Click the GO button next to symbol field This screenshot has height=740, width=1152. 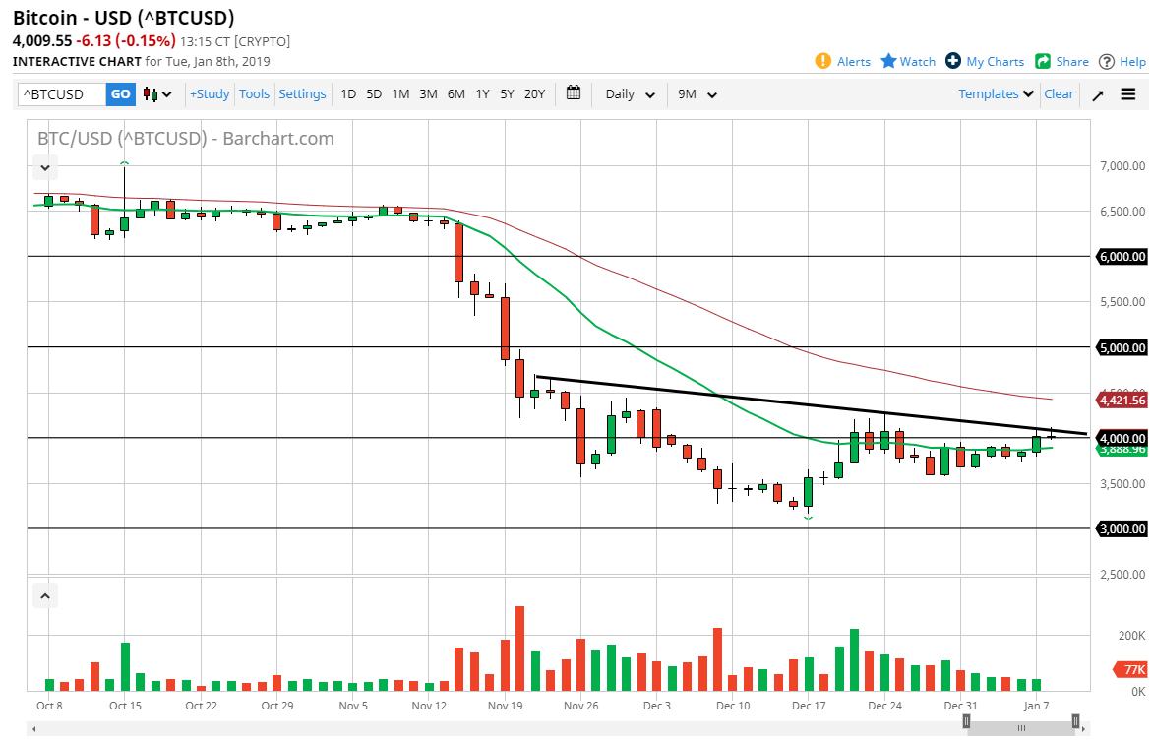pyautogui.click(x=120, y=94)
